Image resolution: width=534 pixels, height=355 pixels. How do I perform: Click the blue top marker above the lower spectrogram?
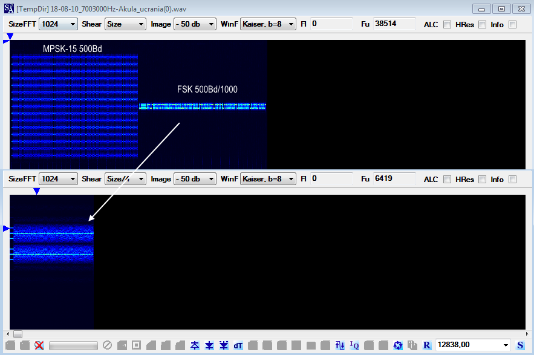(x=37, y=191)
